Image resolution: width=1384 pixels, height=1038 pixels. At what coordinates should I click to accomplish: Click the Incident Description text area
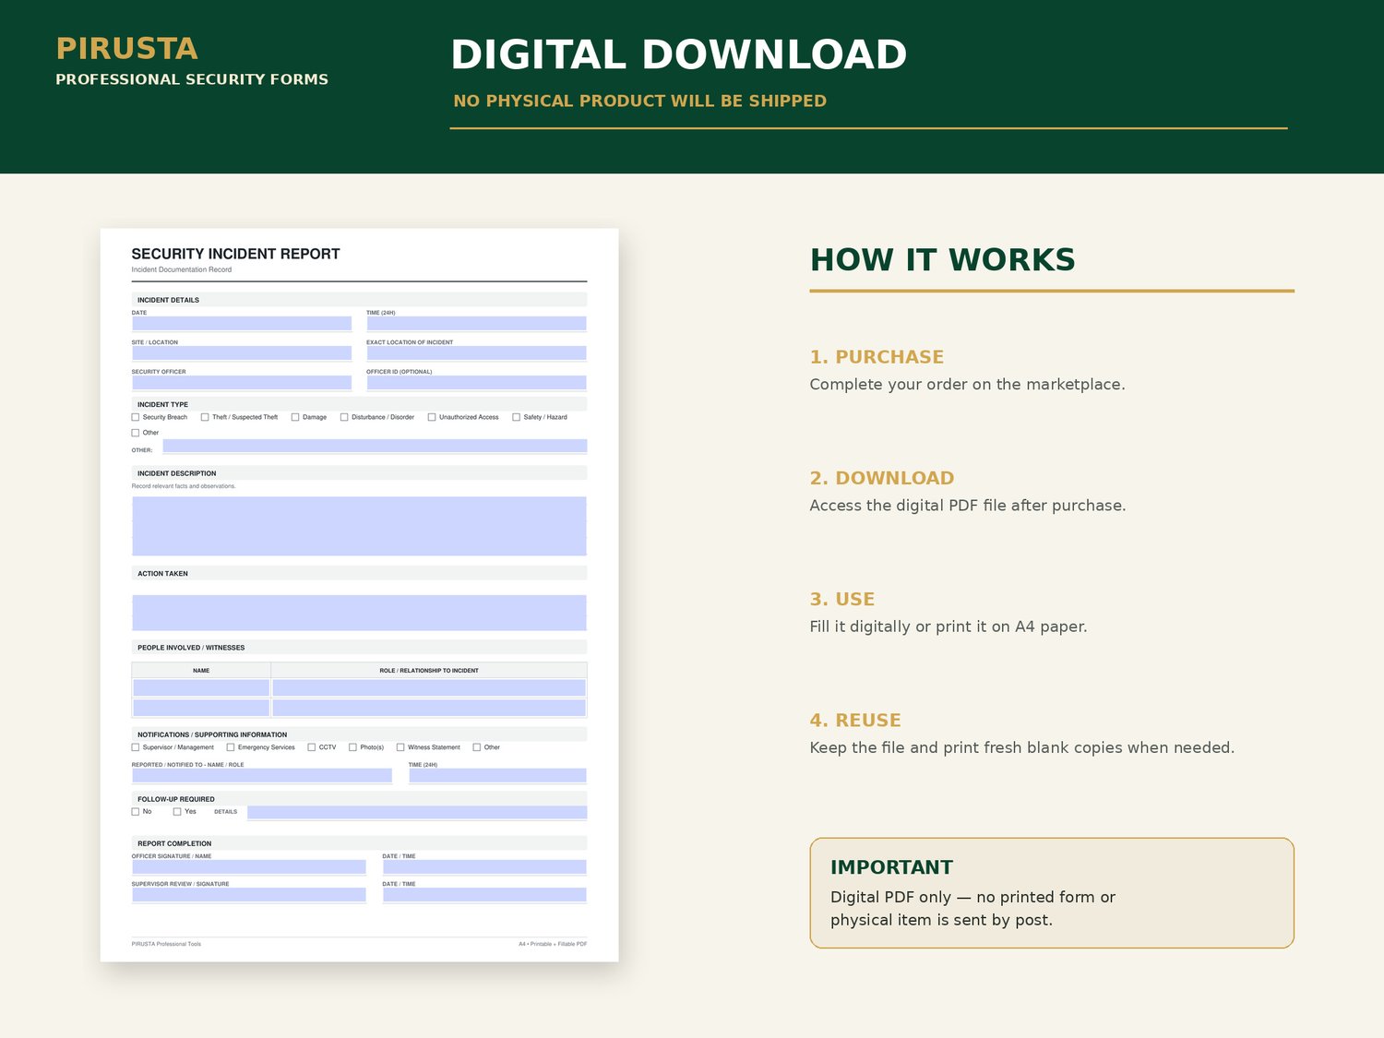(359, 526)
